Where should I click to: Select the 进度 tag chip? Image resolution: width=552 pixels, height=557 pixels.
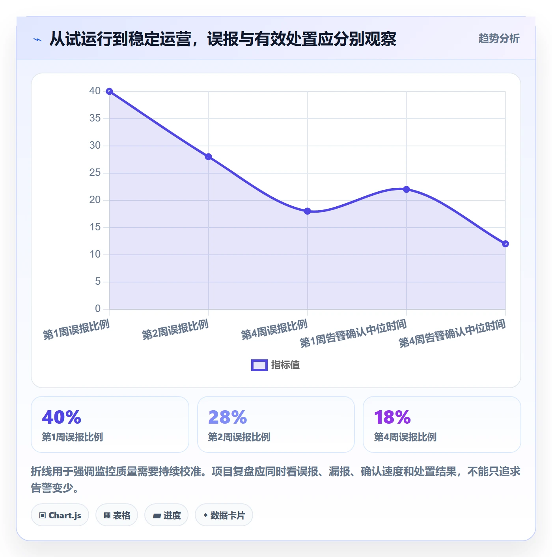[166, 515]
